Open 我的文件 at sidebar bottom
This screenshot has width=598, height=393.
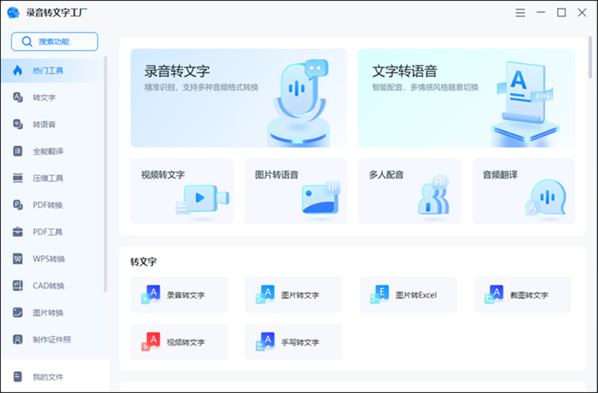tap(47, 377)
